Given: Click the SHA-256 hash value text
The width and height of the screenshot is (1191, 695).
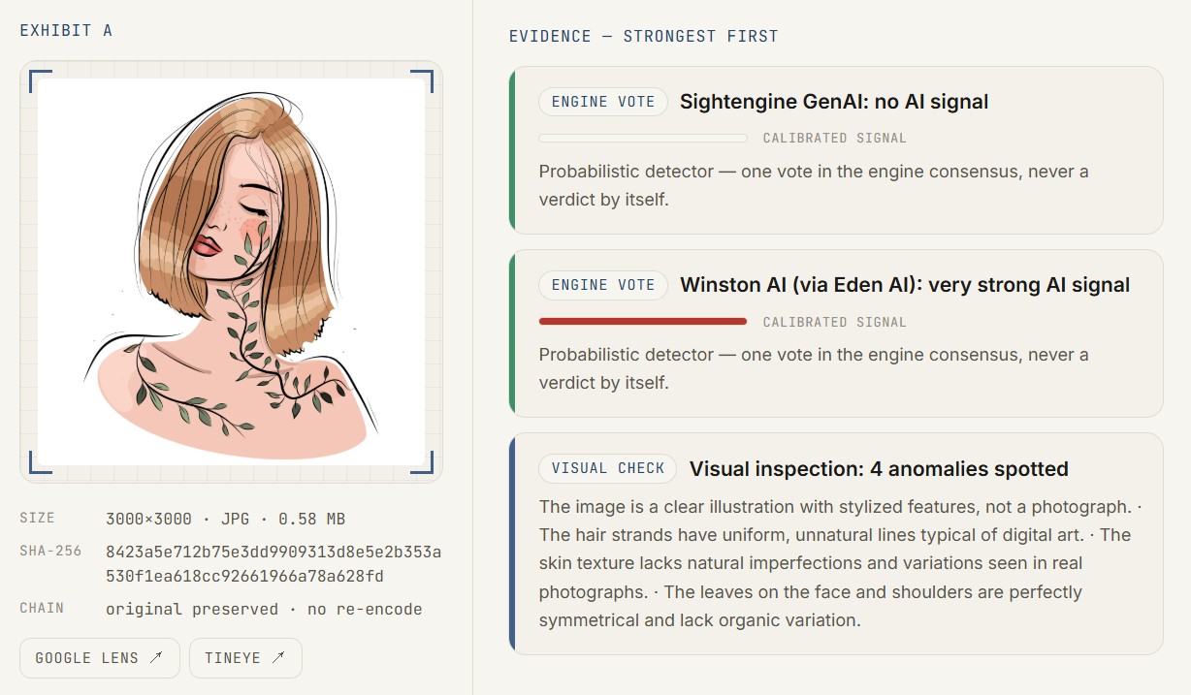Looking at the screenshot, I should (x=274, y=564).
